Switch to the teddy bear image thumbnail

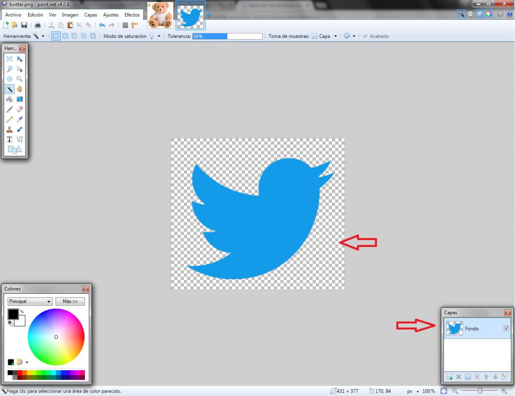[x=161, y=15]
